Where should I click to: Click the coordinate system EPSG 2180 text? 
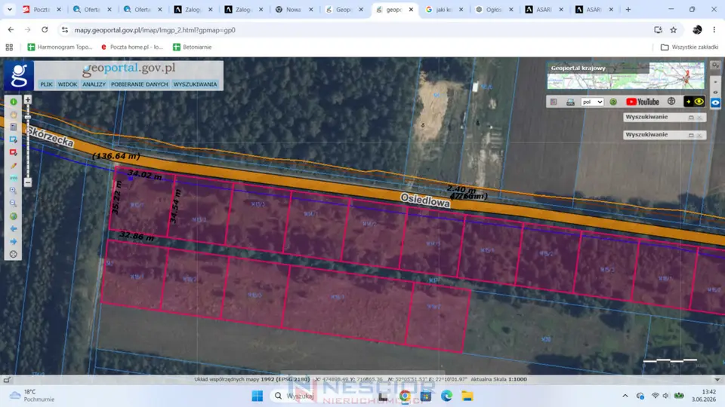pyautogui.click(x=252, y=379)
